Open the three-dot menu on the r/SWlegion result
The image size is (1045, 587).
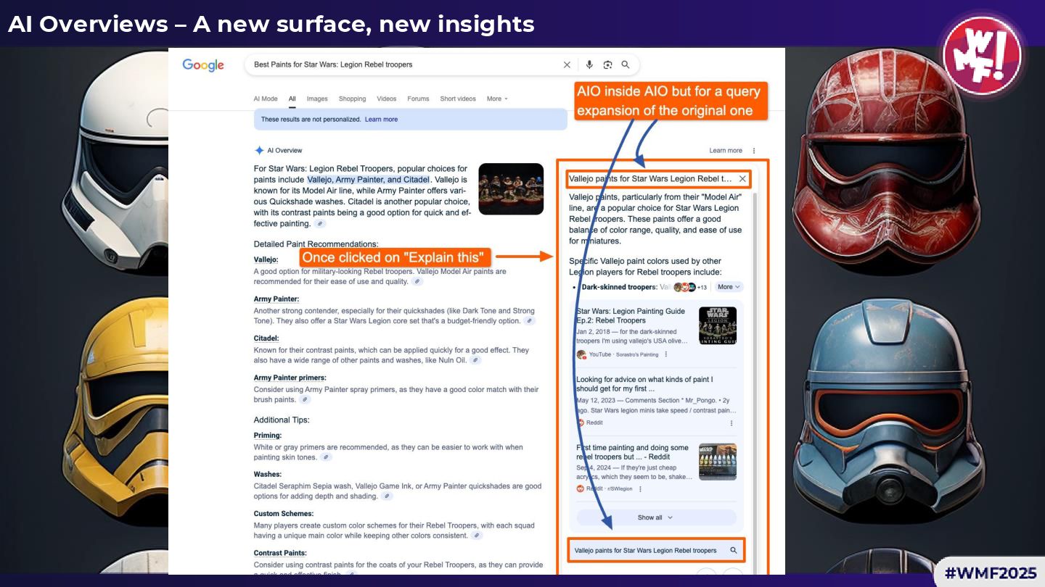[x=640, y=489]
